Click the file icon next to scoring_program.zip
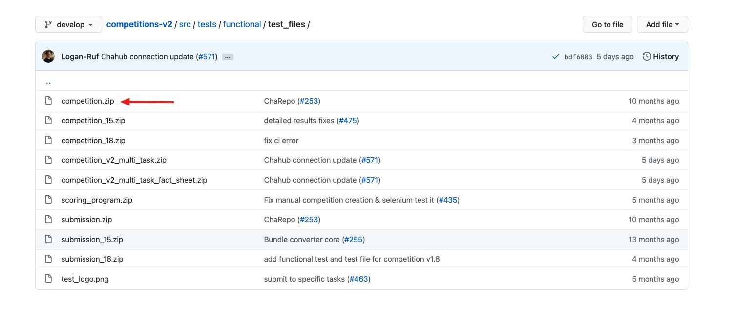The height and width of the screenshot is (315, 756). [x=48, y=200]
